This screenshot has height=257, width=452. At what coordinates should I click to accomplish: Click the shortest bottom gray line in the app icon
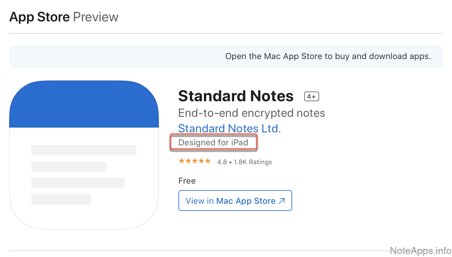(x=61, y=199)
